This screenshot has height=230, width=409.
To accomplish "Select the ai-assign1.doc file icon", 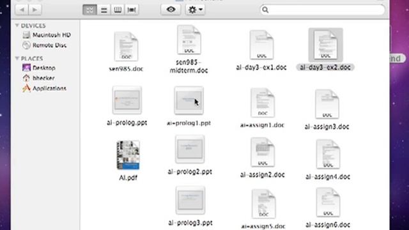I will 263,103.
